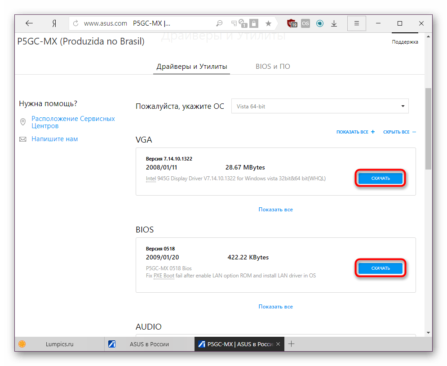Screen dimensions: 447x366
Task: Reload the page with refresh icon
Action: (x=75, y=23)
